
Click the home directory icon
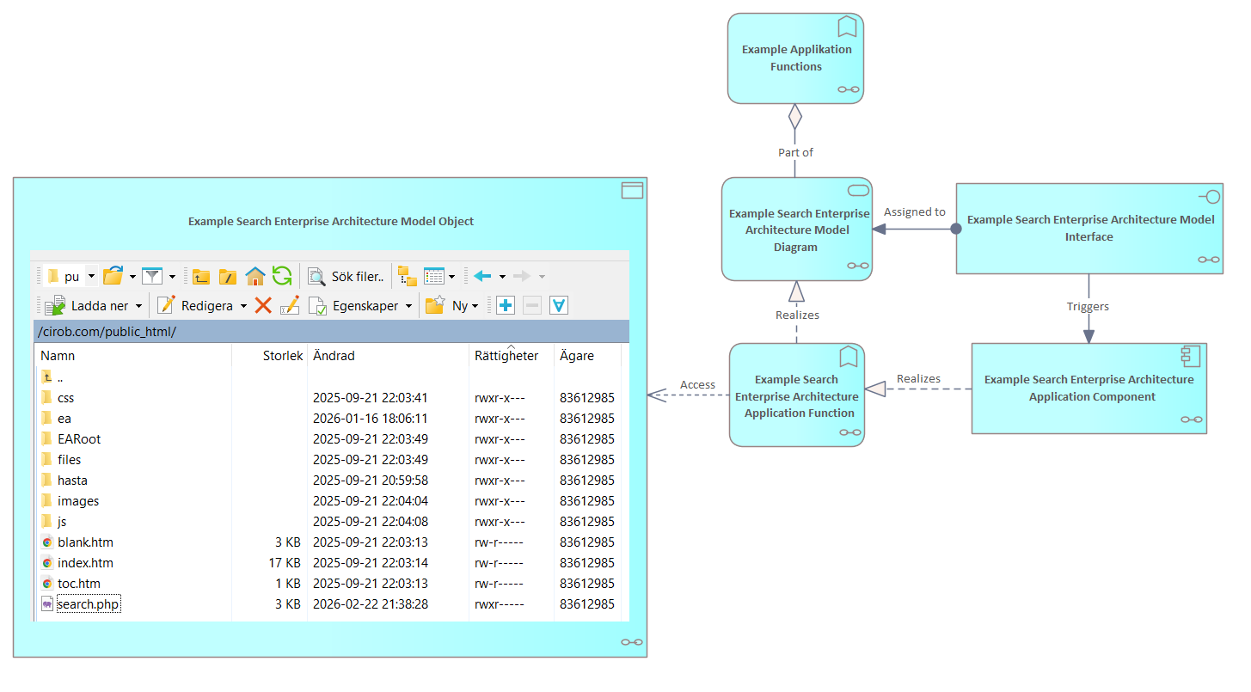click(255, 276)
